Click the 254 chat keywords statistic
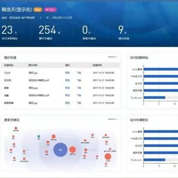This screenshot has width=178, height=178. click(x=49, y=32)
